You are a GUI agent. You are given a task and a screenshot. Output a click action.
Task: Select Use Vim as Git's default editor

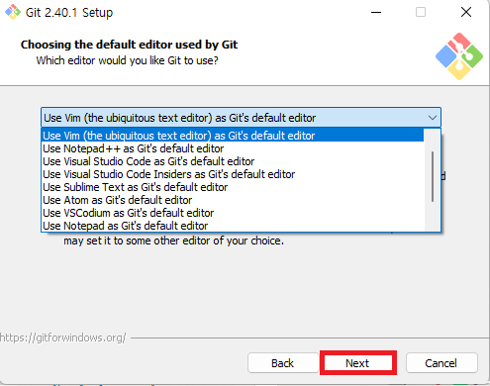click(233, 136)
